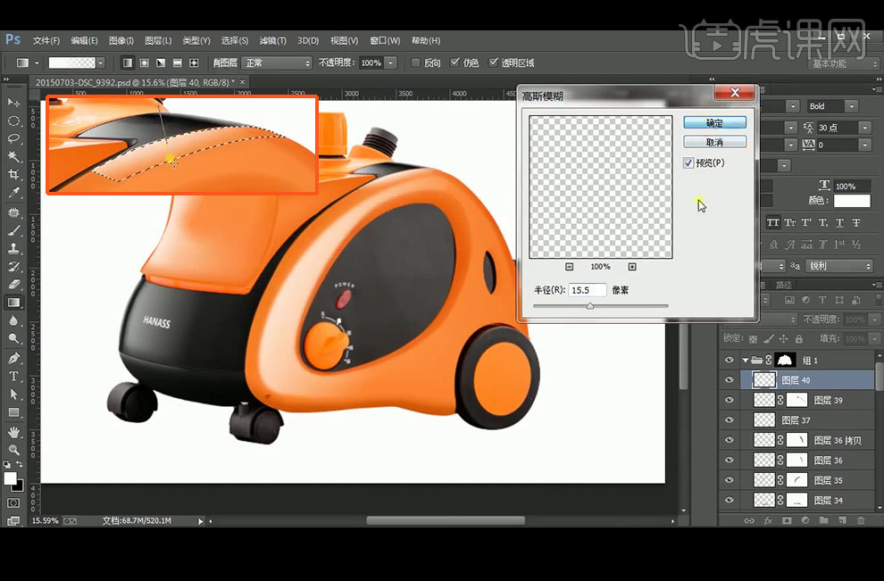
Task: Select the Eraser tool
Action: click(13, 285)
